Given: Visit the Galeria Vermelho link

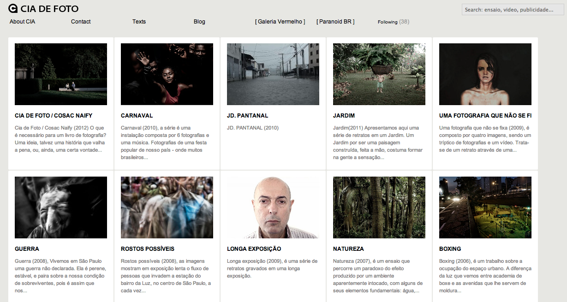Looking at the screenshot, I should tap(280, 22).
